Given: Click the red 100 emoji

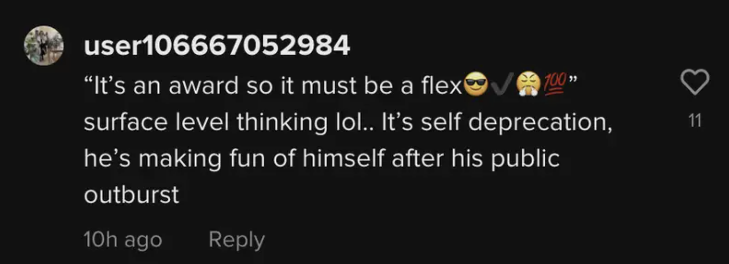Looking at the screenshot, I should [554, 85].
